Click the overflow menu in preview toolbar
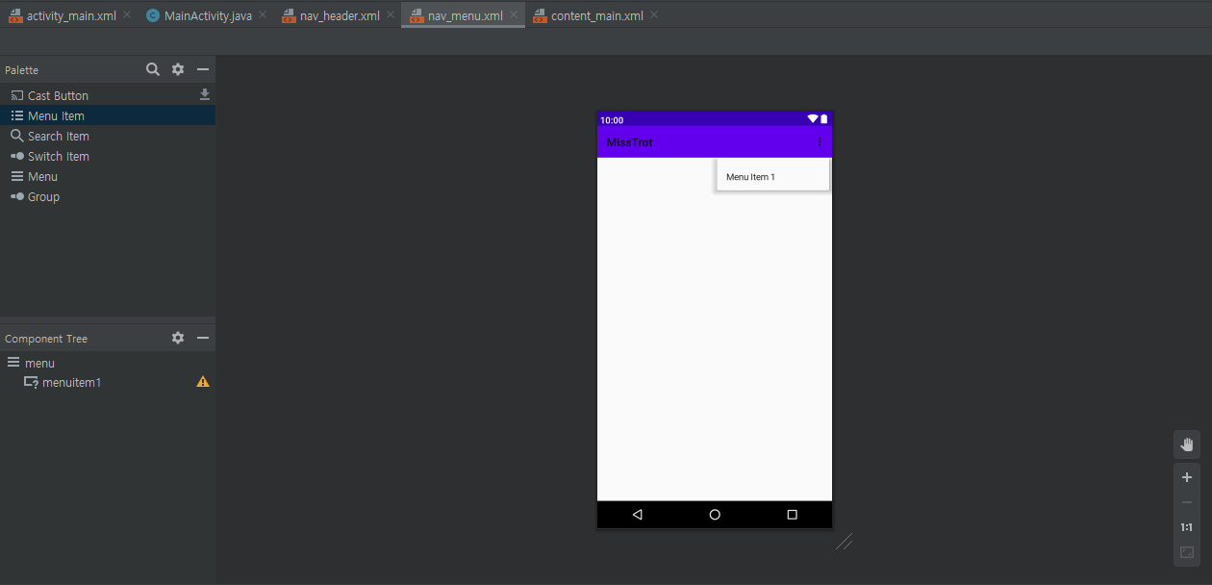This screenshot has width=1212, height=585. tap(820, 142)
